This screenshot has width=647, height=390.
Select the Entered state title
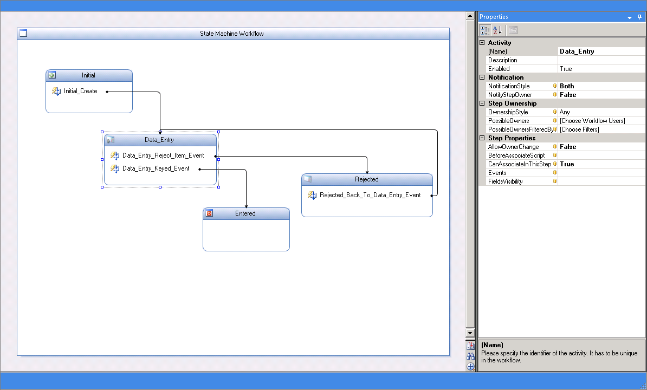coord(245,213)
